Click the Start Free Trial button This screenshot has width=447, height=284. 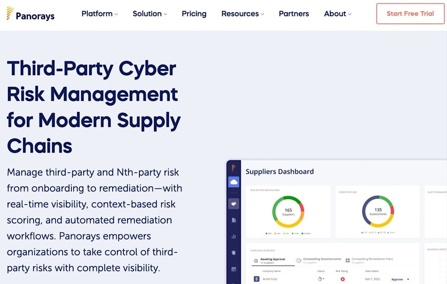410,14
